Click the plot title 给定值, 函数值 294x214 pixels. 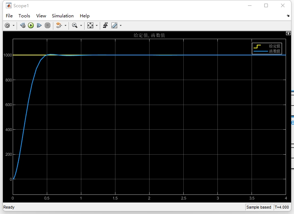pos(149,35)
